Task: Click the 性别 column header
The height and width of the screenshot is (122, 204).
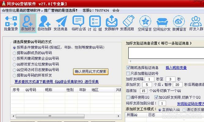Action: point(71,90)
